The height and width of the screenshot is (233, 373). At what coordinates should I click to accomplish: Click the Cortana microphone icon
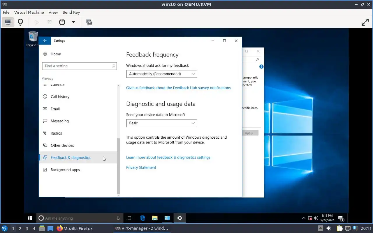coord(118,218)
